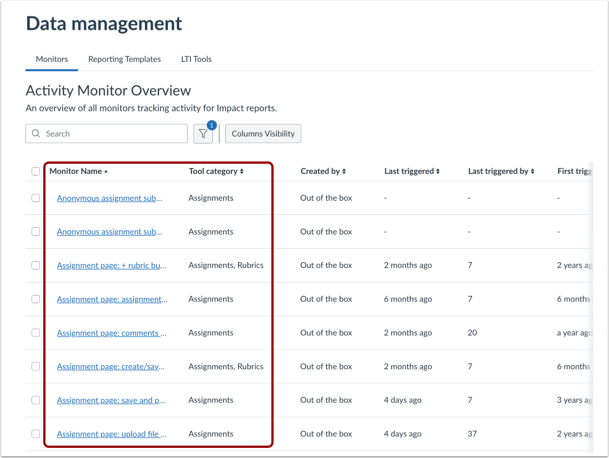Click into the Search input field
The image size is (609, 458).
pyautogui.click(x=107, y=133)
